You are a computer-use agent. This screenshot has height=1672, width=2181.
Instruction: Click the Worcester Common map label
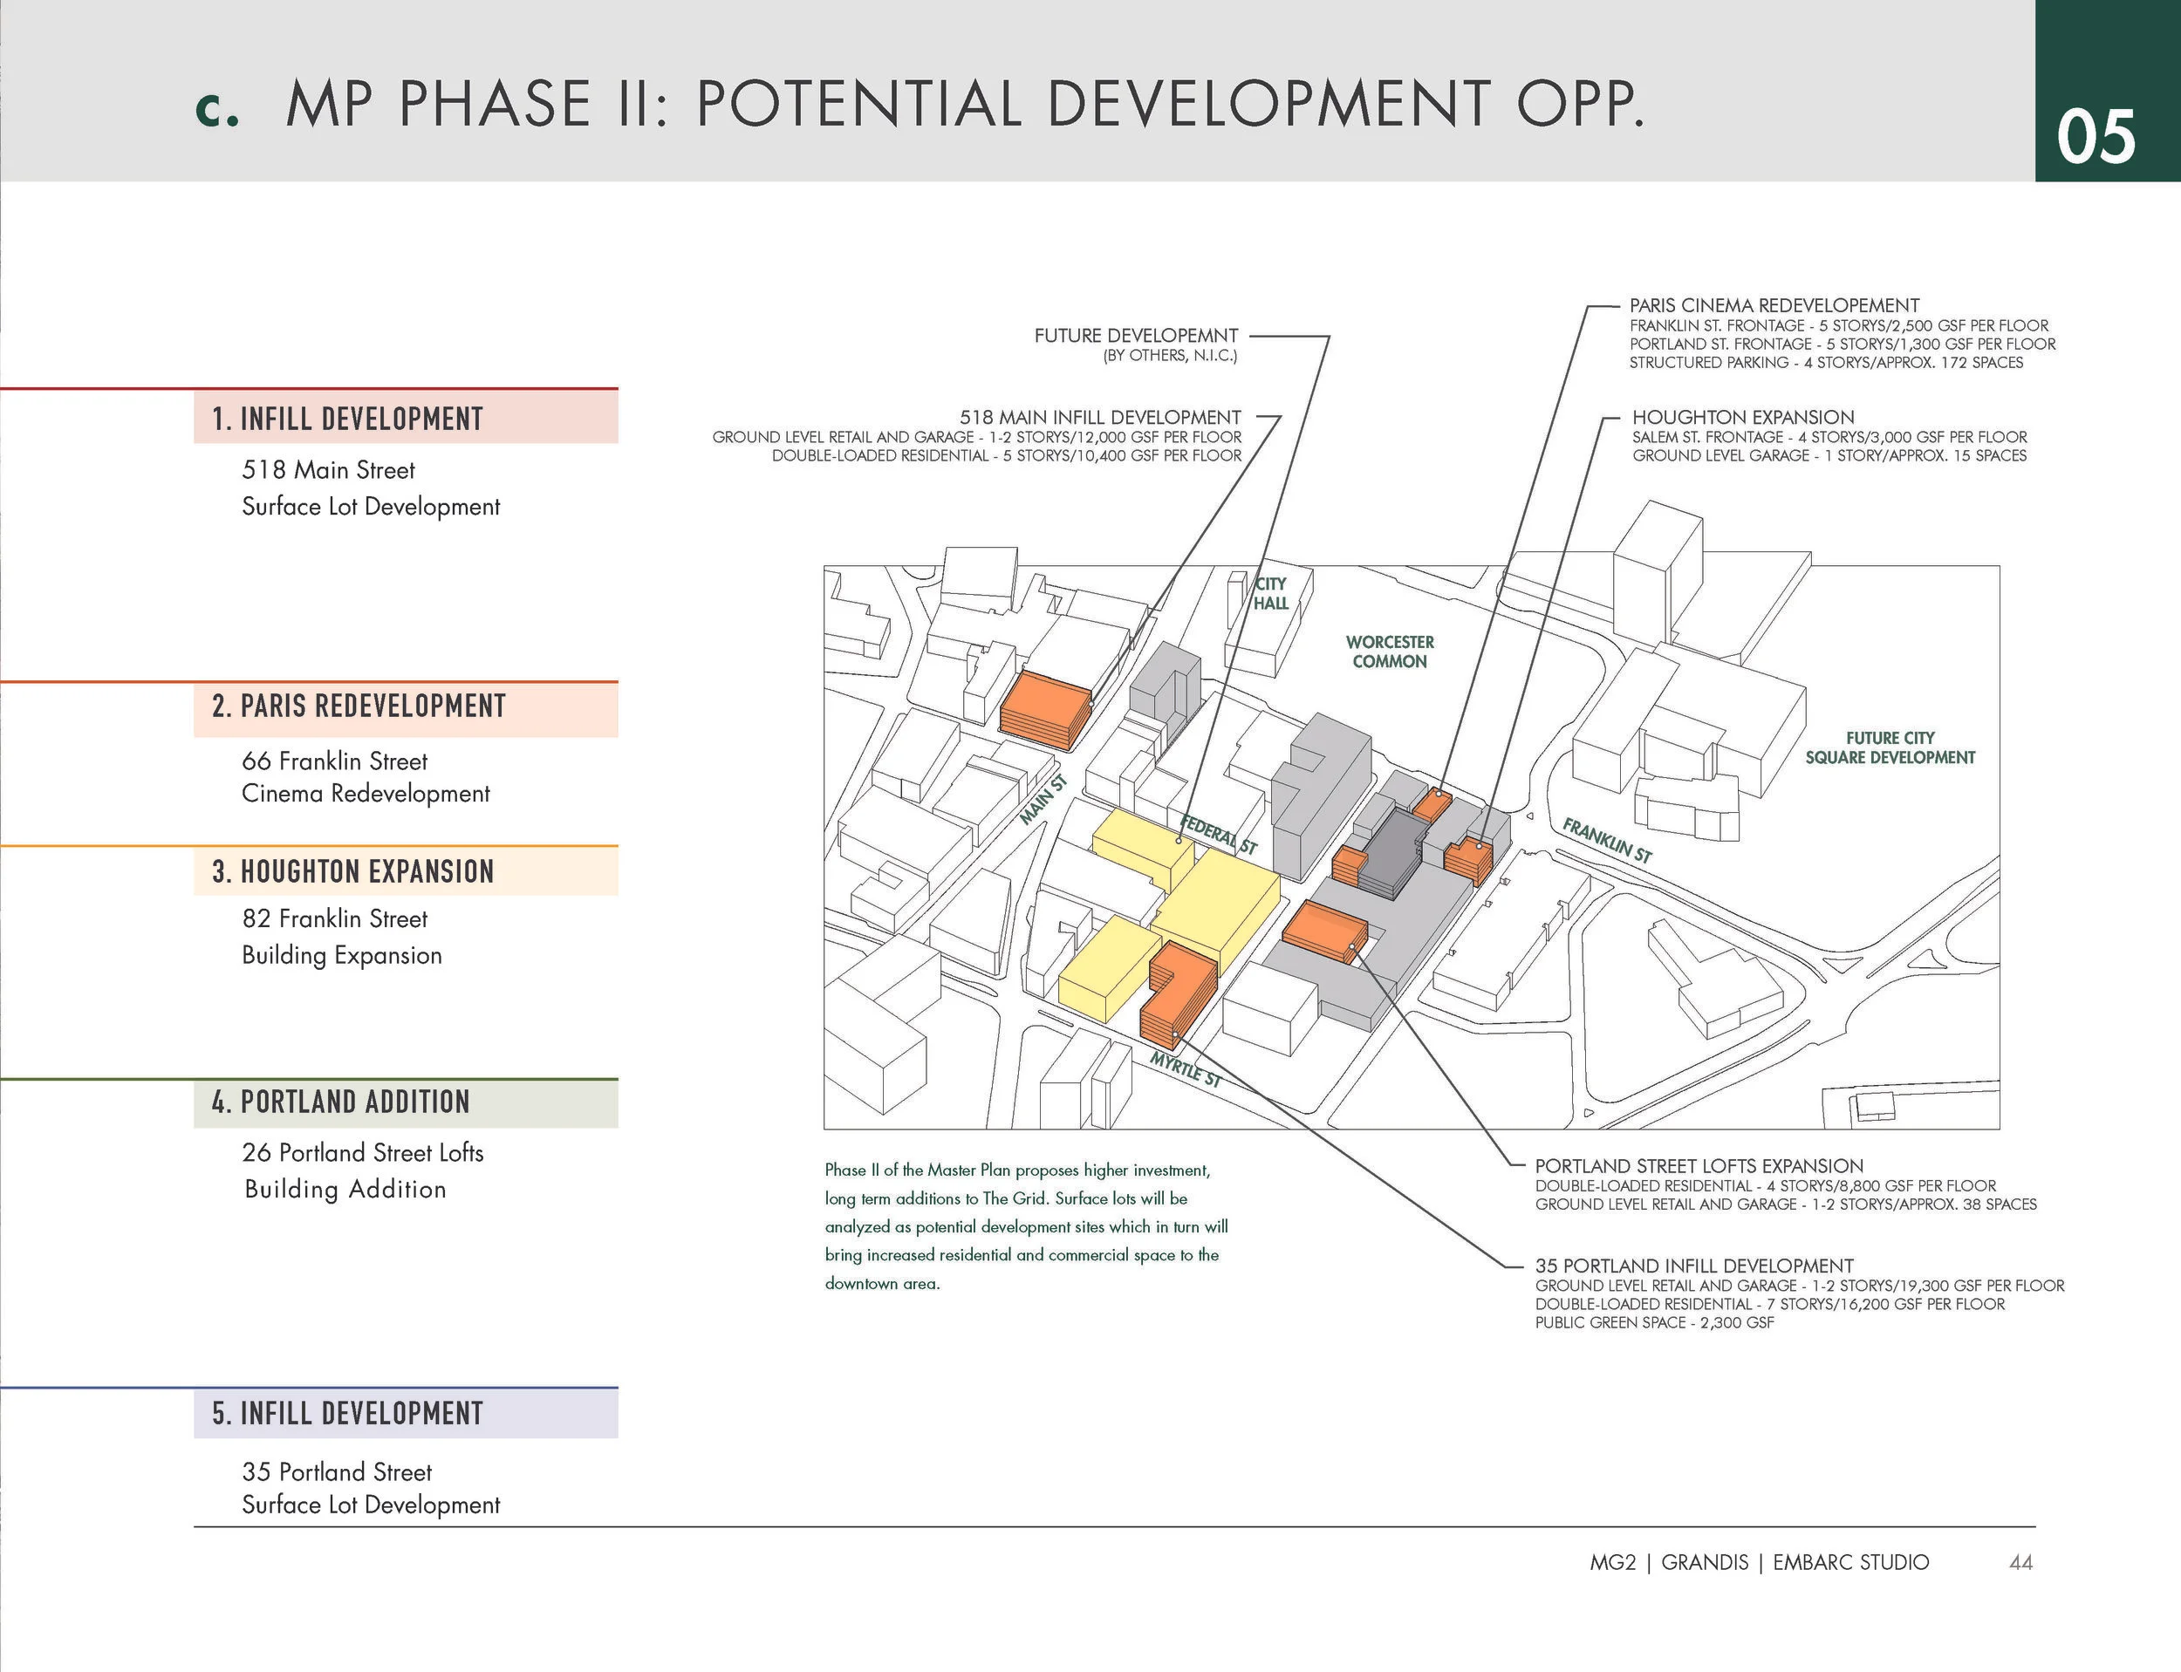1390,652
